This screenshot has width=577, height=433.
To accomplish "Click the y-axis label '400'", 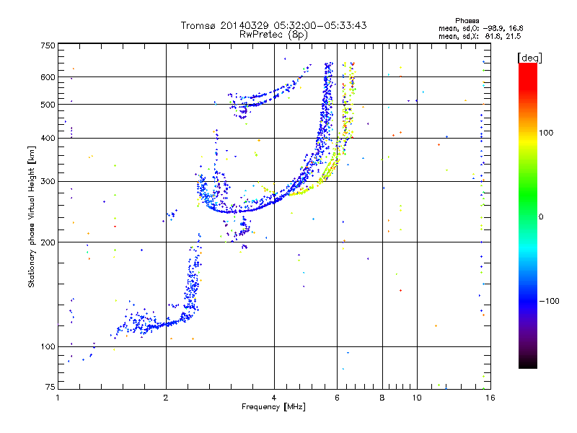I will point(48,138).
